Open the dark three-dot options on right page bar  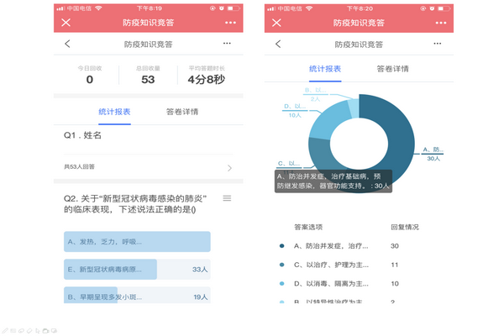437,44
